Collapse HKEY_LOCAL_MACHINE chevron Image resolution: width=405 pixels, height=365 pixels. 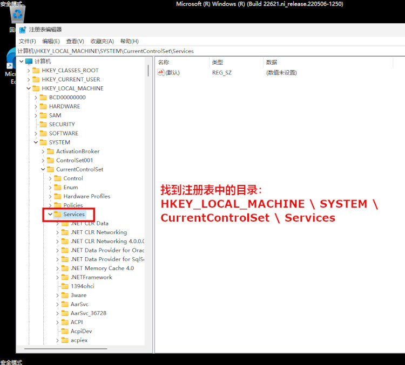click(x=29, y=88)
